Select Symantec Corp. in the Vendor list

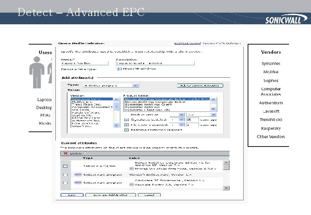[x=92, y=99]
